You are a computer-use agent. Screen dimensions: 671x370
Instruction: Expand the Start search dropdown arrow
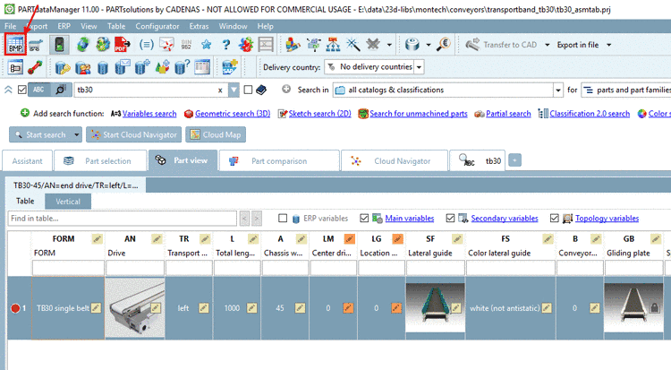[77, 134]
